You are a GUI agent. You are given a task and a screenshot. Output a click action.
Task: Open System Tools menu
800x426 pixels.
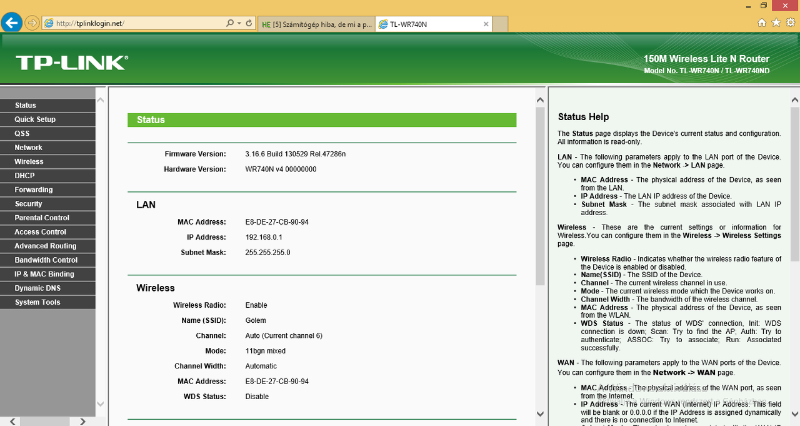[x=47, y=302]
